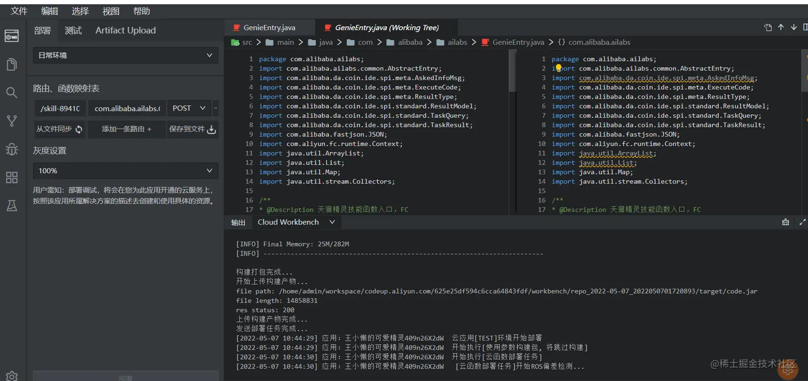
Task: Open the 选择 menu
Action: click(80, 11)
